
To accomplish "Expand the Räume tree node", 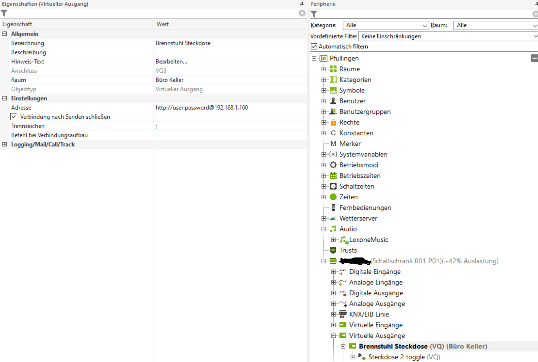I will pos(324,69).
